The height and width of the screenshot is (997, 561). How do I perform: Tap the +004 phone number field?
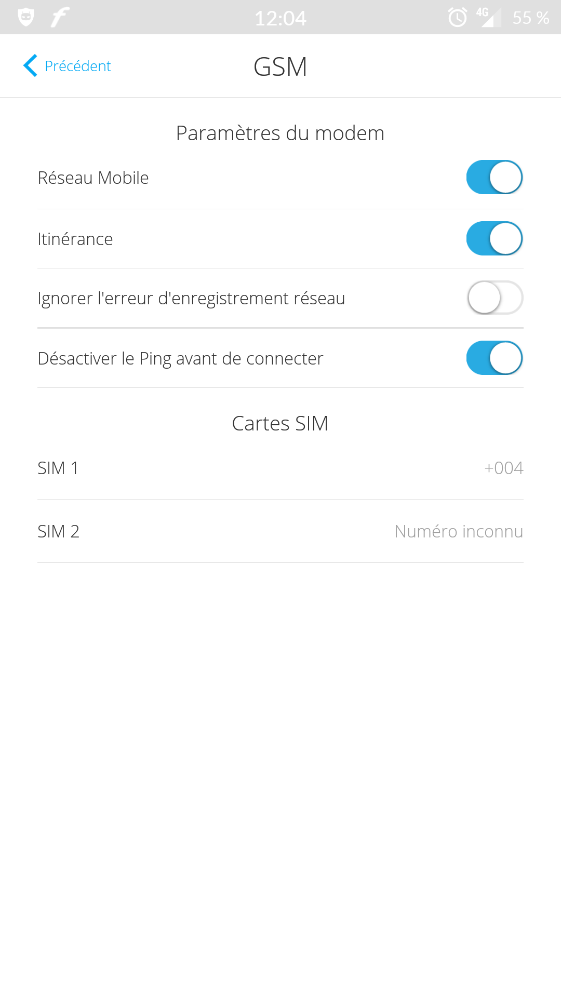pos(503,468)
